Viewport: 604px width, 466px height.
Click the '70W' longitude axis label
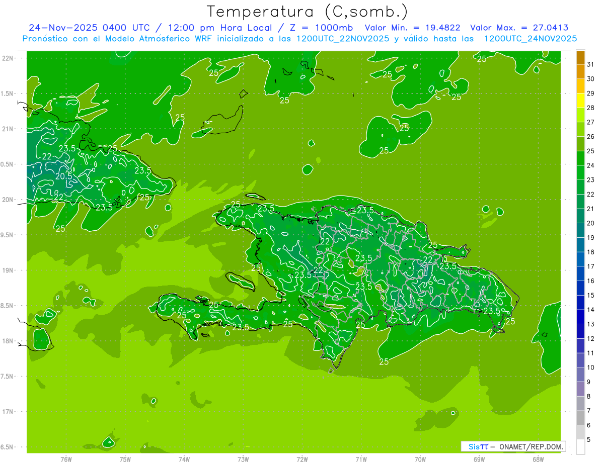coord(420,459)
